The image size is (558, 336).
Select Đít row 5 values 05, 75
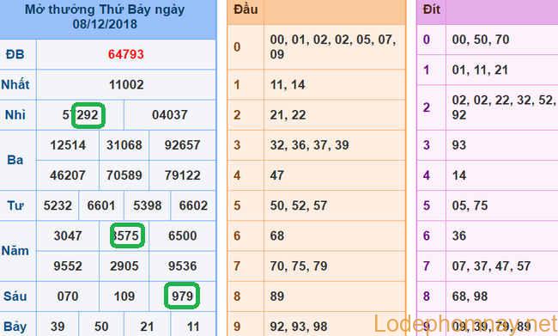(470, 205)
